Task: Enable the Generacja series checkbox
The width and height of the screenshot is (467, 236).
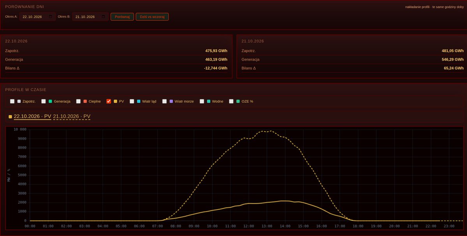Action: point(44,101)
